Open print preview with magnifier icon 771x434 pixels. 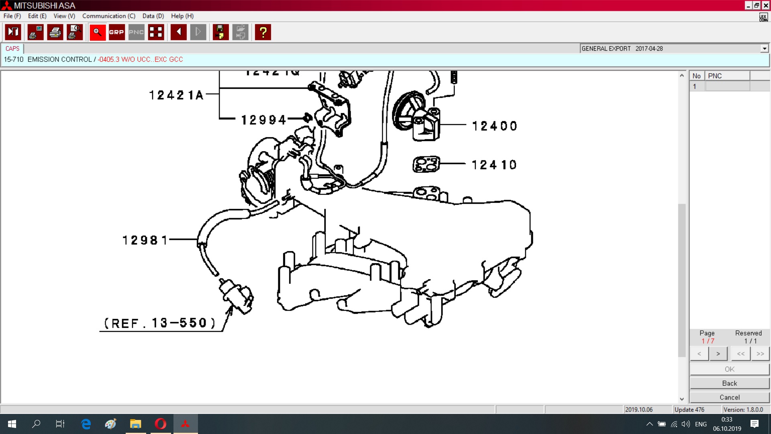click(75, 32)
